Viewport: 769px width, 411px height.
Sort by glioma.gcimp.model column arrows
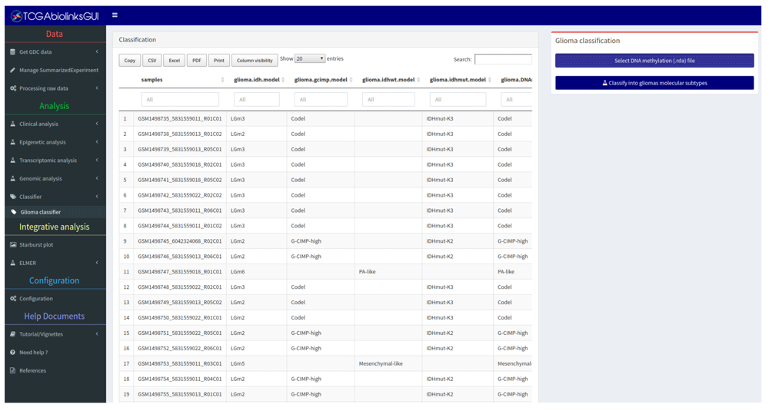pos(351,80)
